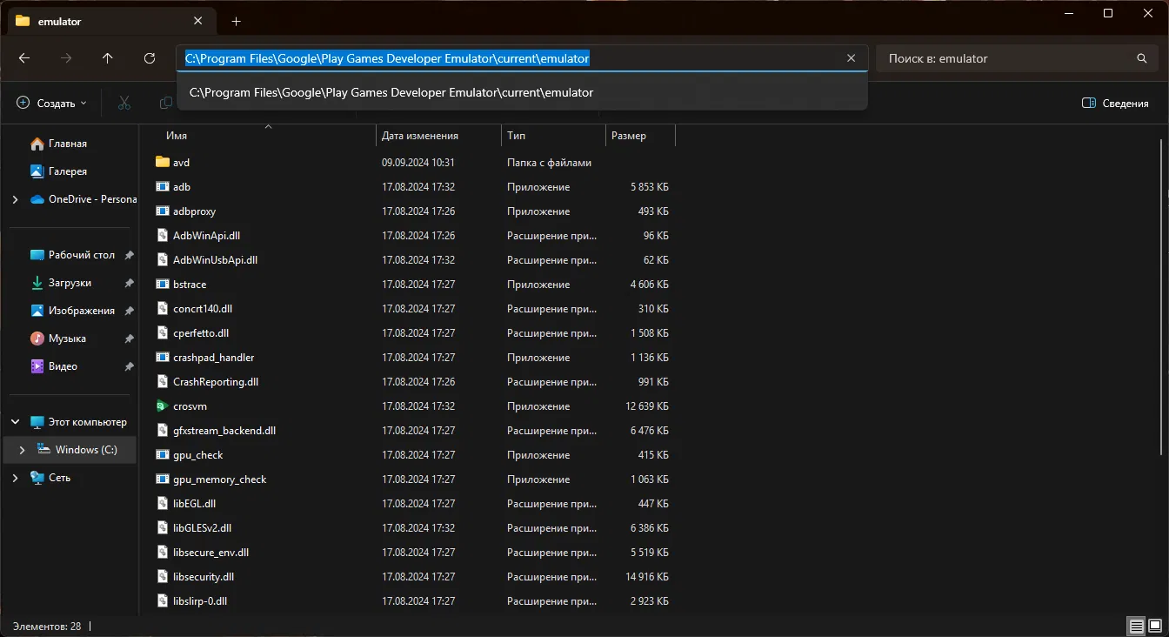The image size is (1169, 637).
Task: Collapse the Этот компьютер node
Action: click(16, 422)
